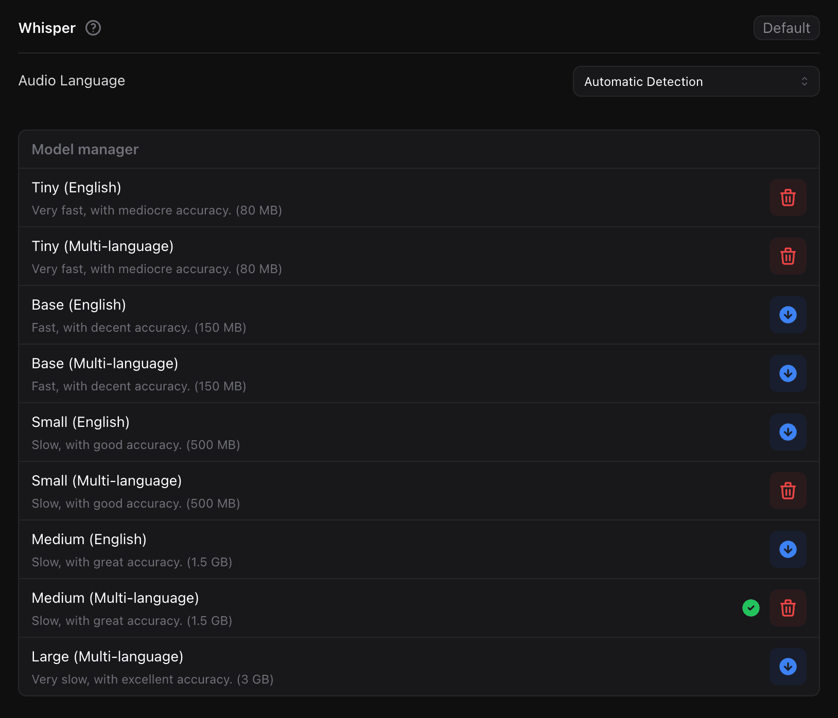The height and width of the screenshot is (718, 838).
Task: Click the Audio Language label
Action: (x=72, y=81)
